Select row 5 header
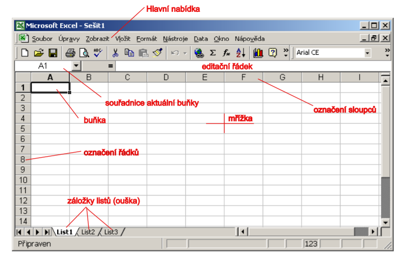The image size is (403, 262). coord(23,129)
